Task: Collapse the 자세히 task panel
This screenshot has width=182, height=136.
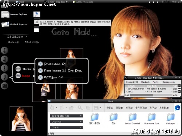Action: 81,127
